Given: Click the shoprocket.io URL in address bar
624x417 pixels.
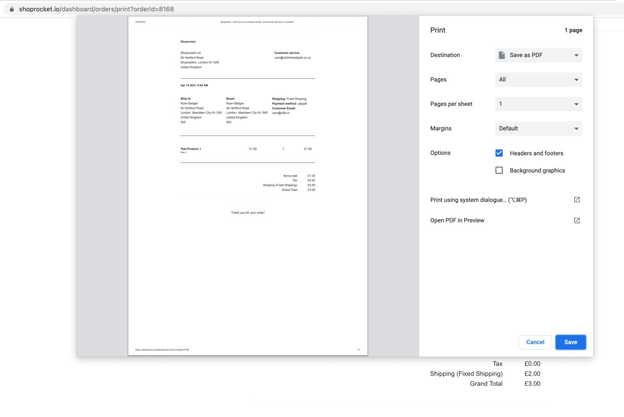Looking at the screenshot, I should coord(96,9).
